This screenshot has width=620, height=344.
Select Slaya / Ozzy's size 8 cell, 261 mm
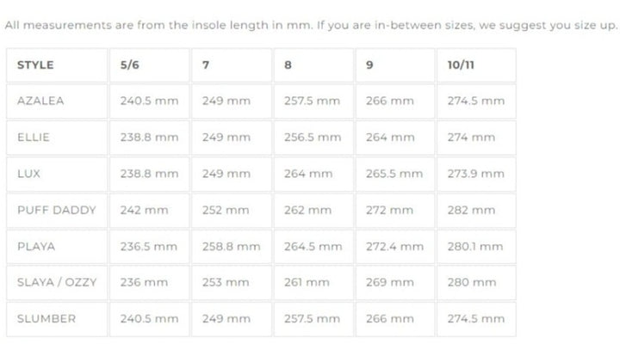(307, 282)
